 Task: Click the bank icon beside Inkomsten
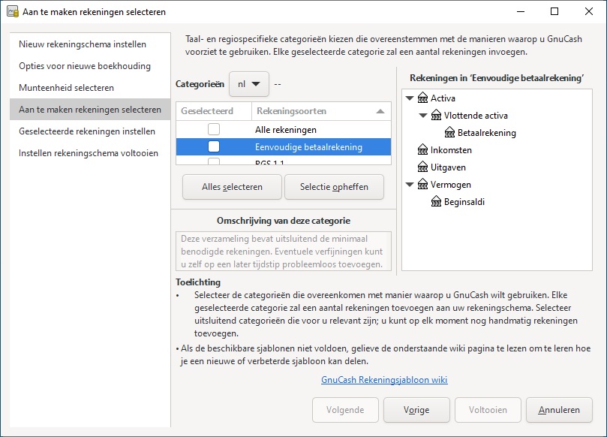[x=422, y=150]
